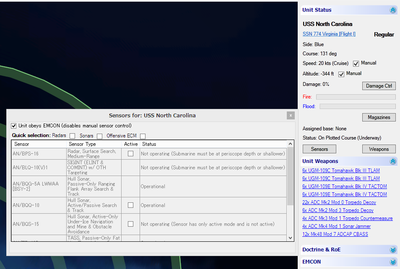Click the sensor list scroll-down arrow

coord(290,238)
